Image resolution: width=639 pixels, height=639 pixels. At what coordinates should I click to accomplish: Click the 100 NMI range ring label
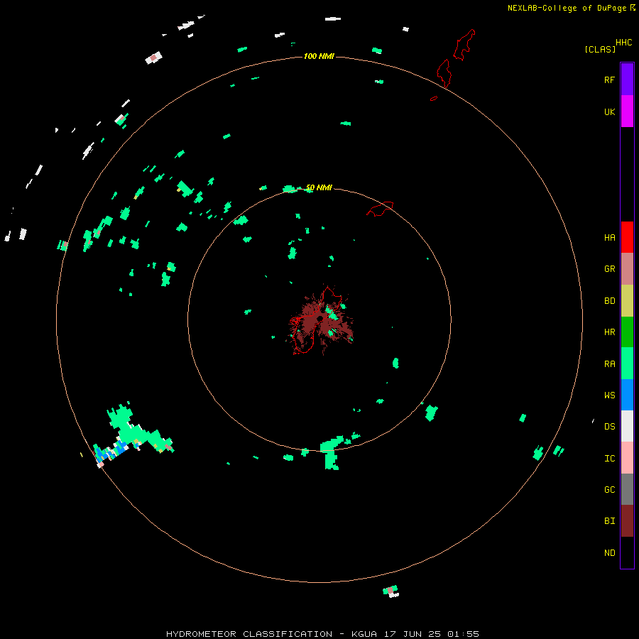(x=319, y=56)
